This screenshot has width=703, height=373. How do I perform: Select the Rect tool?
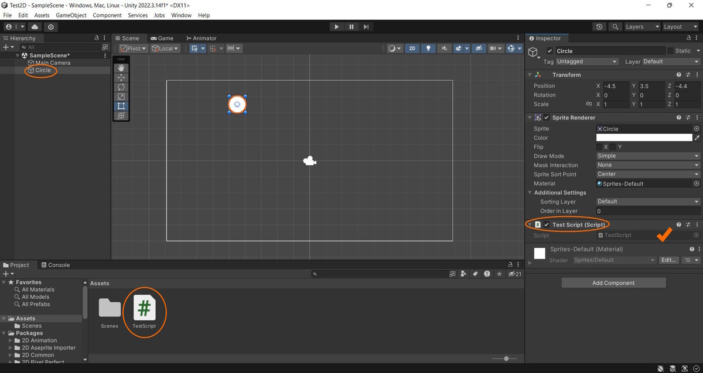click(x=121, y=106)
